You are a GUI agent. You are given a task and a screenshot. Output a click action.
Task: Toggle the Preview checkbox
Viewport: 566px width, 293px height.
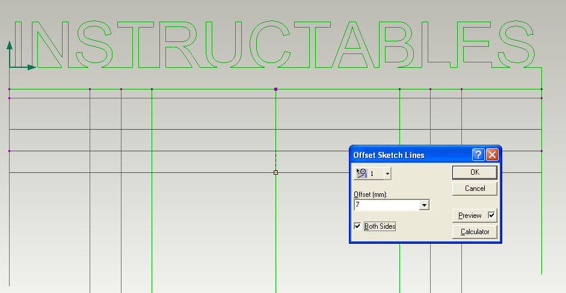pyautogui.click(x=491, y=215)
